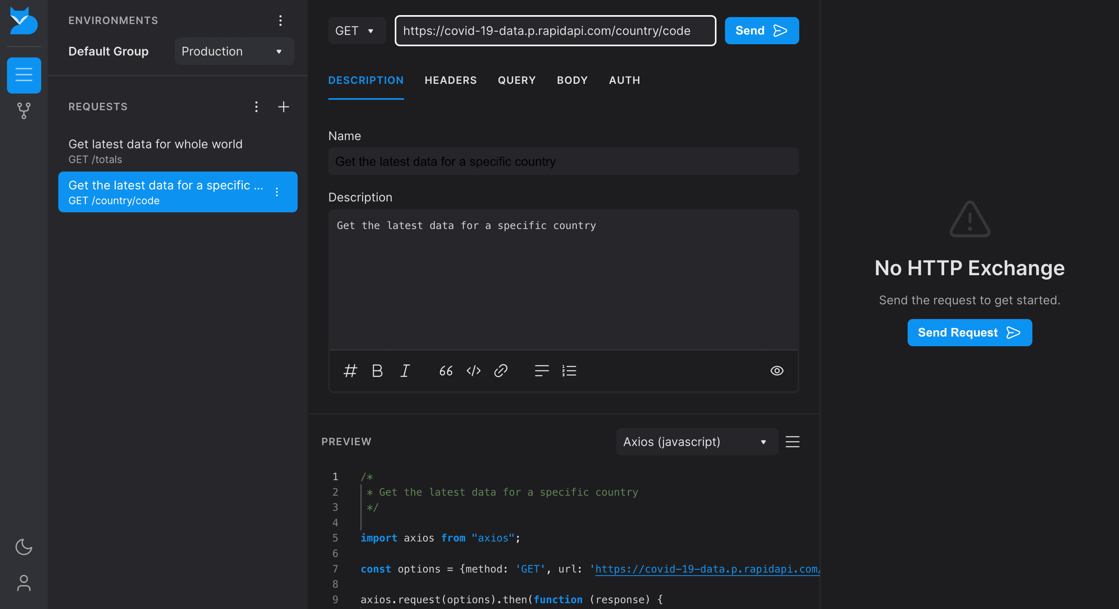
Task: Insert a link in description
Action: point(501,371)
